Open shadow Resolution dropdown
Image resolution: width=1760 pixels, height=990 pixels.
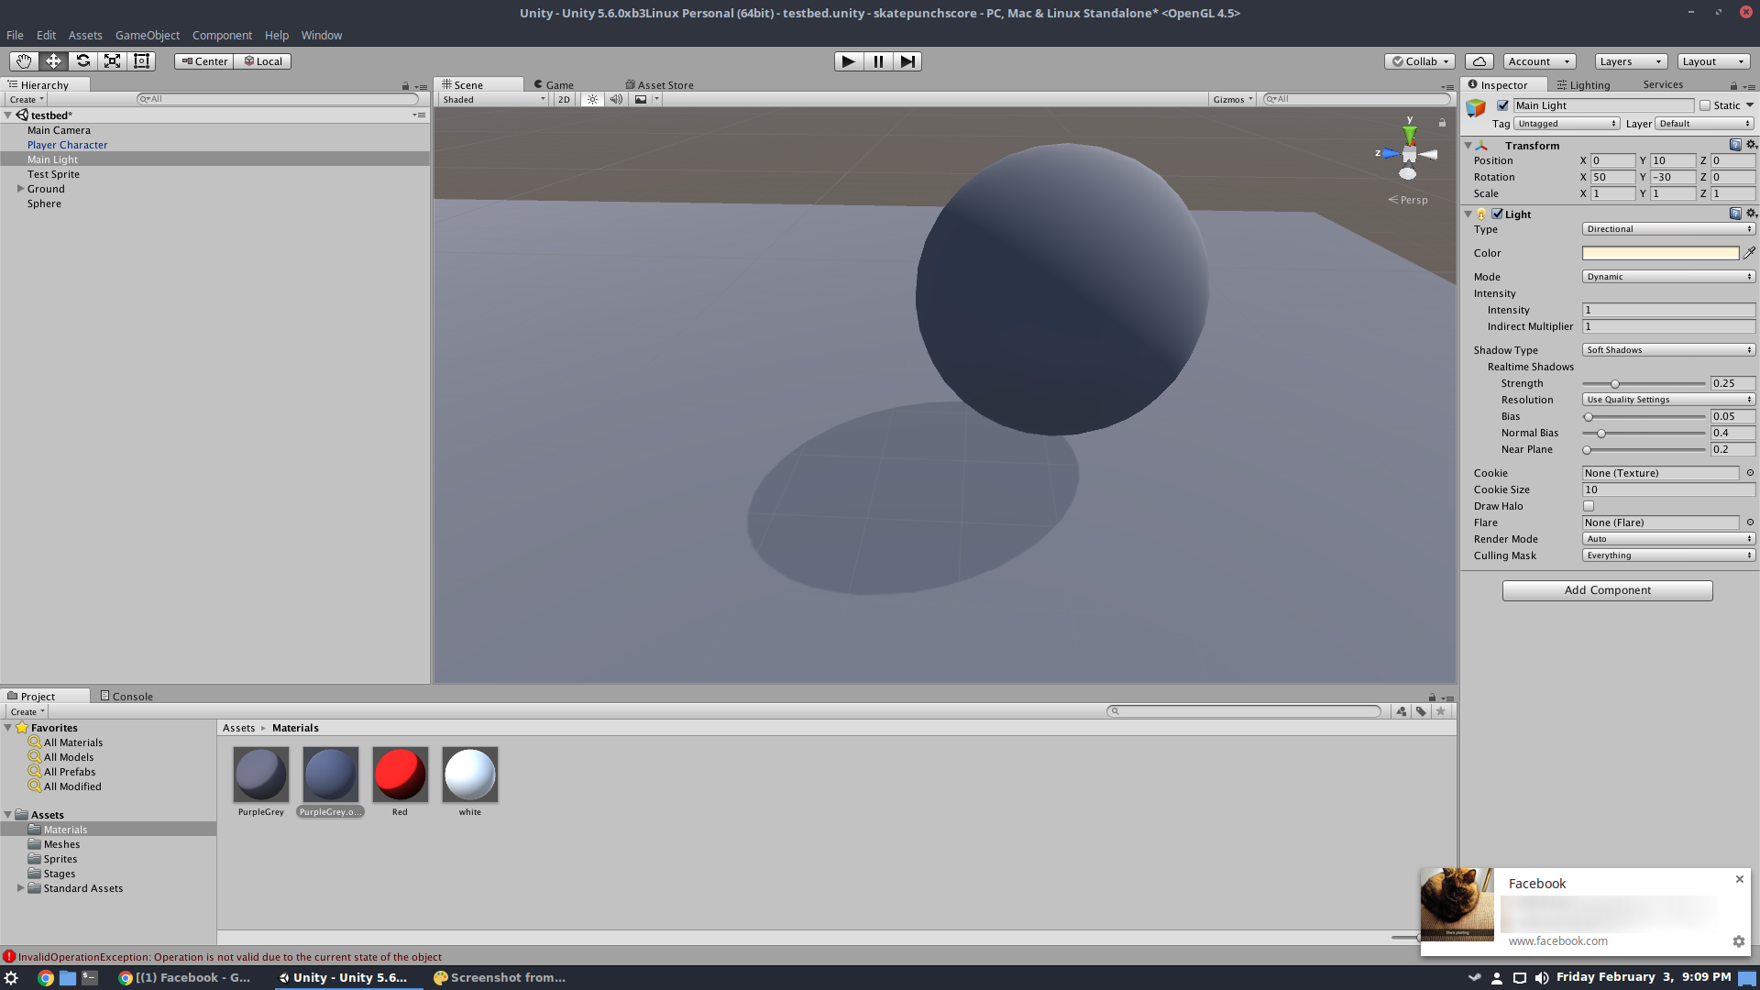pyautogui.click(x=1668, y=400)
